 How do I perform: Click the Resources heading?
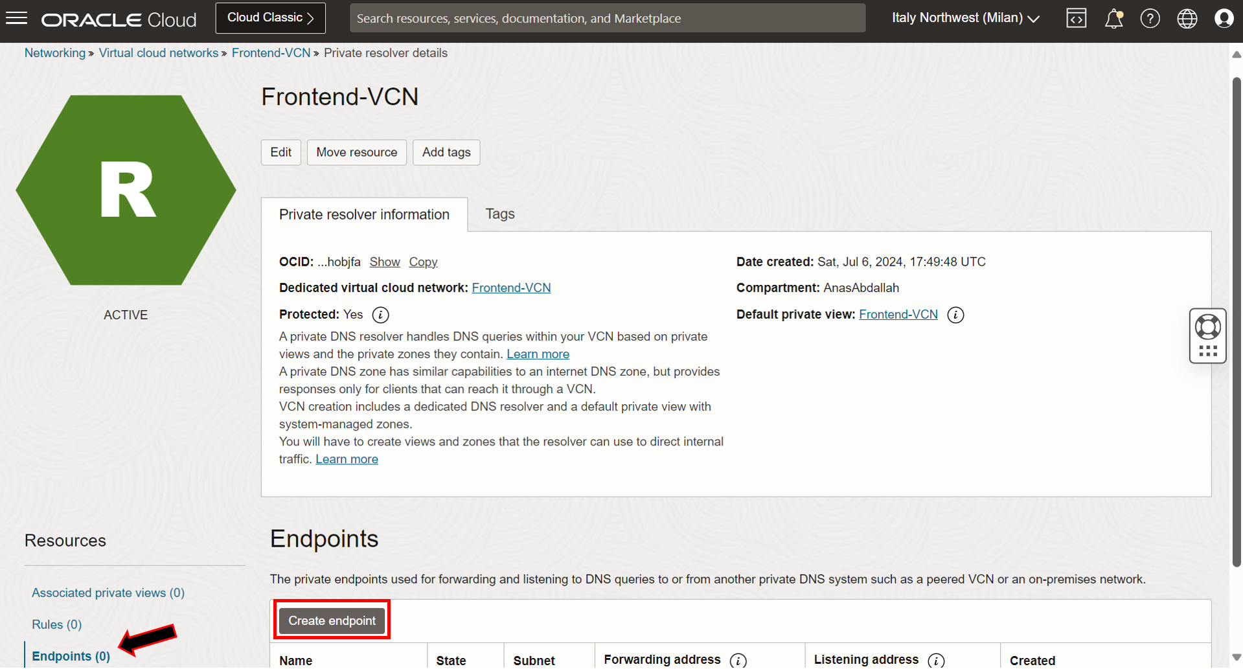click(65, 541)
